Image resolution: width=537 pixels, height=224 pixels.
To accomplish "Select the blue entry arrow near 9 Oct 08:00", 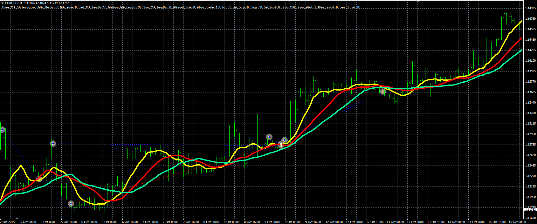I will click(x=285, y=140).
